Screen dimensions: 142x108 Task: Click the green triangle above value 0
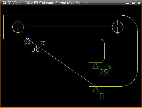click(x=96, y=89)
